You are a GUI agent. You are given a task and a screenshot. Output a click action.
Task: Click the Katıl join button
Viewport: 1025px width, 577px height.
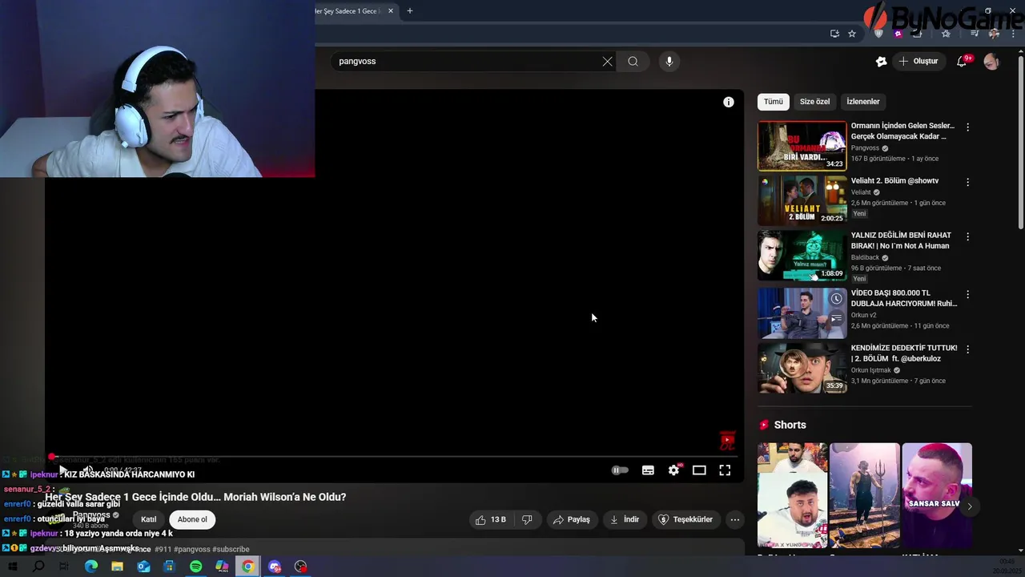point(149,519)
